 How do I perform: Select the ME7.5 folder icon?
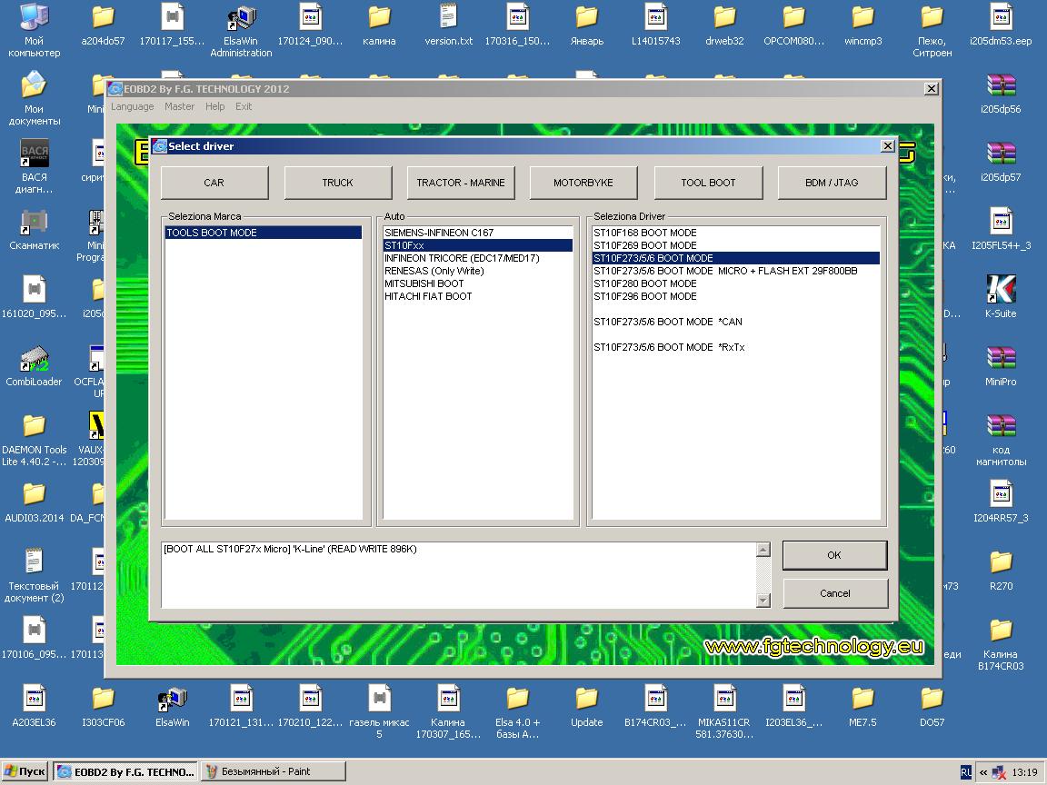(x=863, y=706)
